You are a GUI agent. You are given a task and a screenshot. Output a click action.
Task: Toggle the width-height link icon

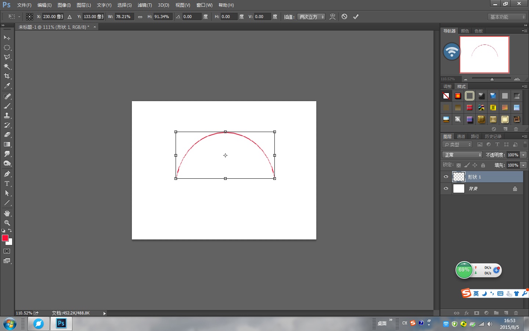(x=140, y=17)
